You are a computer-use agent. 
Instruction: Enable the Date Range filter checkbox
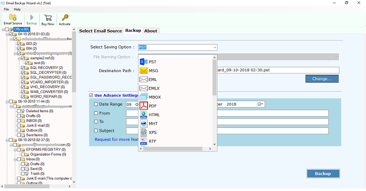96,104
